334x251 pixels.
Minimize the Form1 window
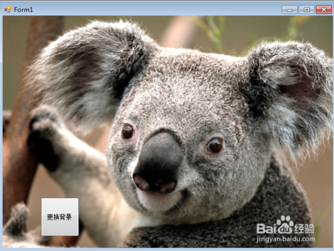(x=289, y=10)
